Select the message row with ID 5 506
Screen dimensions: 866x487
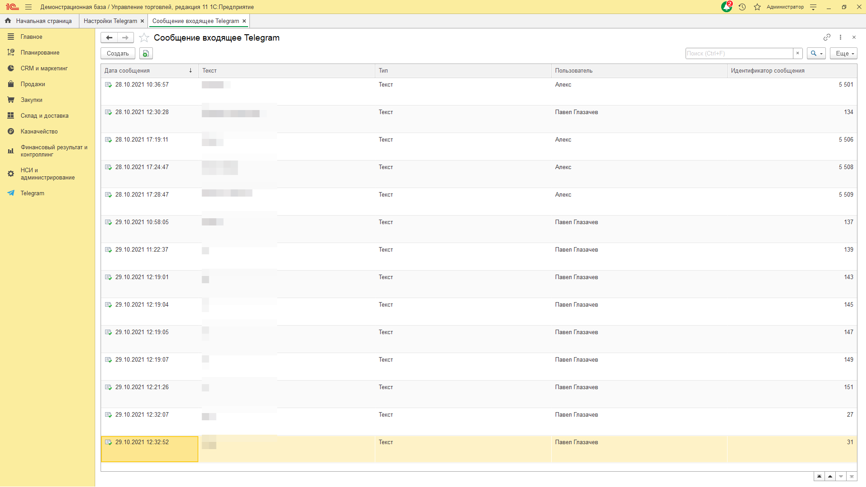(x=479, y=147)
